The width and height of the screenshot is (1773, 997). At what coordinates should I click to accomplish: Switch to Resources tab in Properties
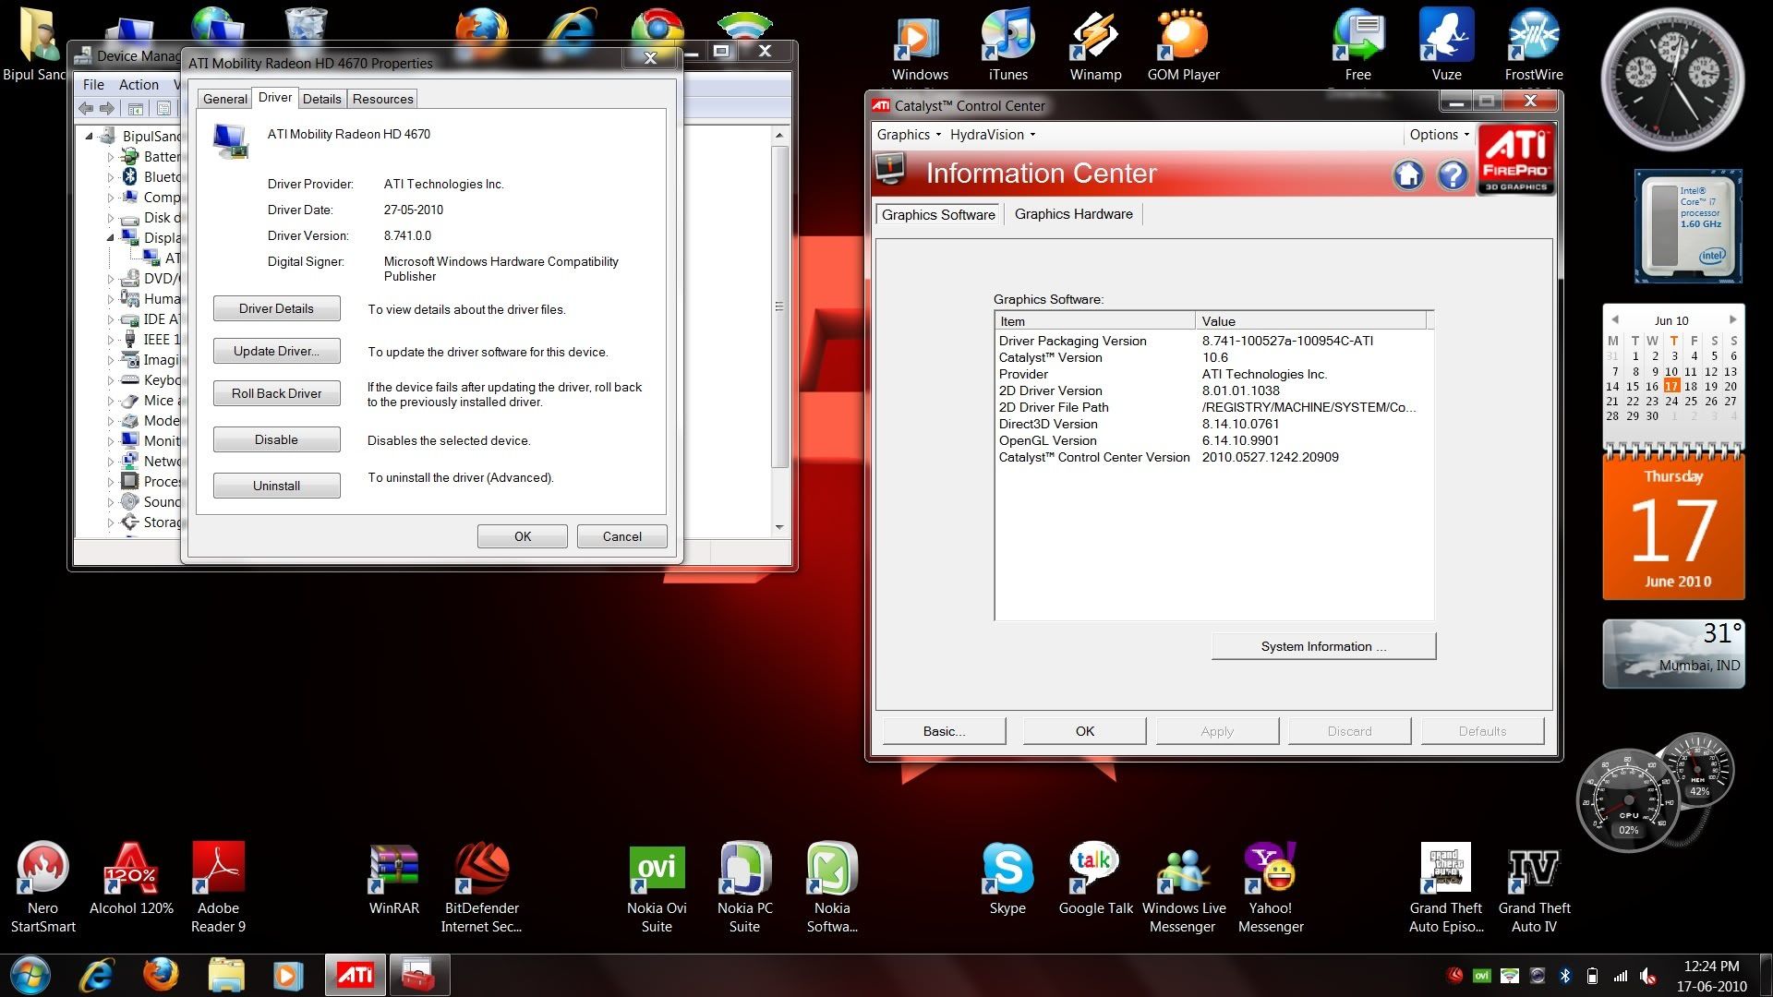[382, 99]
